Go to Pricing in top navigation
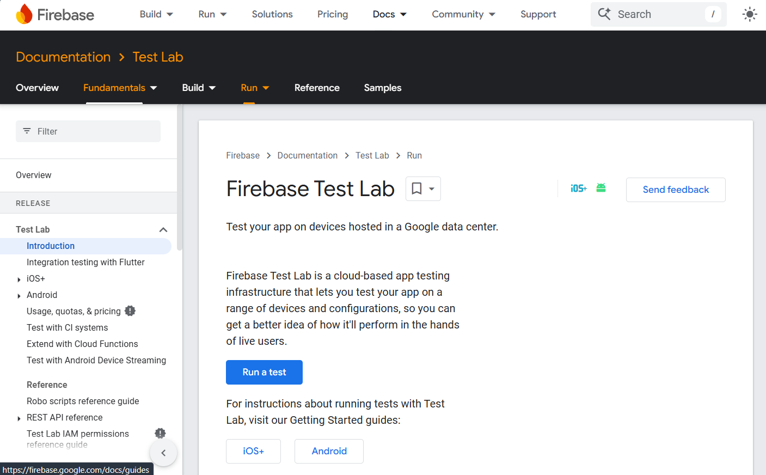 333,14
